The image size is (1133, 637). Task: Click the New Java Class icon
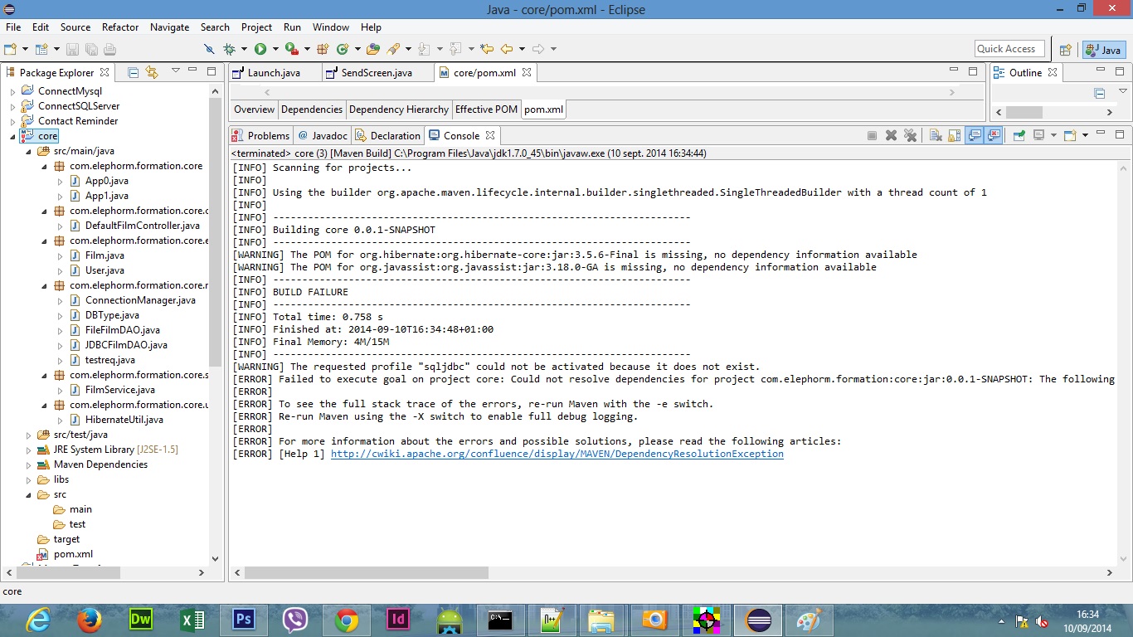342,49
